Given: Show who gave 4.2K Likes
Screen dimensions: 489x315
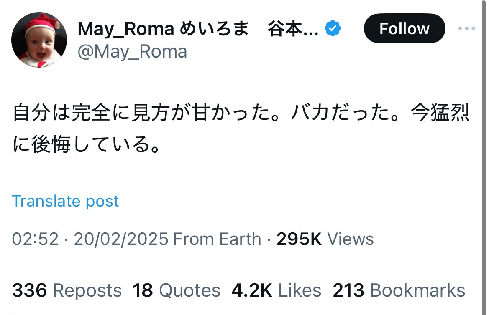Looking at the screenshot, I should [277, 290].
